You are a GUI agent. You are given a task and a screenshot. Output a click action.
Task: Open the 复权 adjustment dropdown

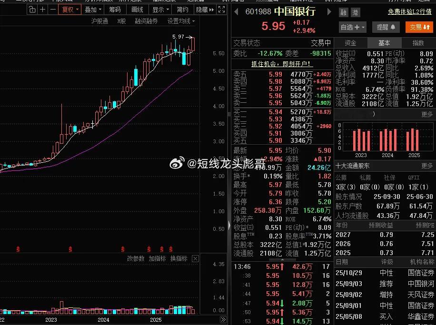(70, 10)
